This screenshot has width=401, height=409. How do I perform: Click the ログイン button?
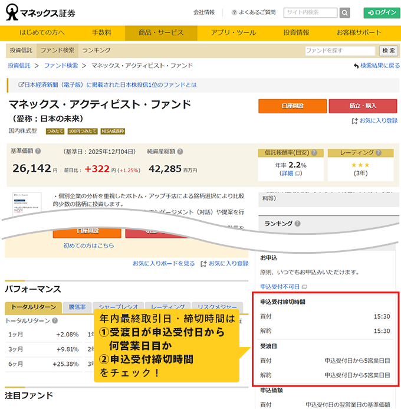(x=382, y=12)
